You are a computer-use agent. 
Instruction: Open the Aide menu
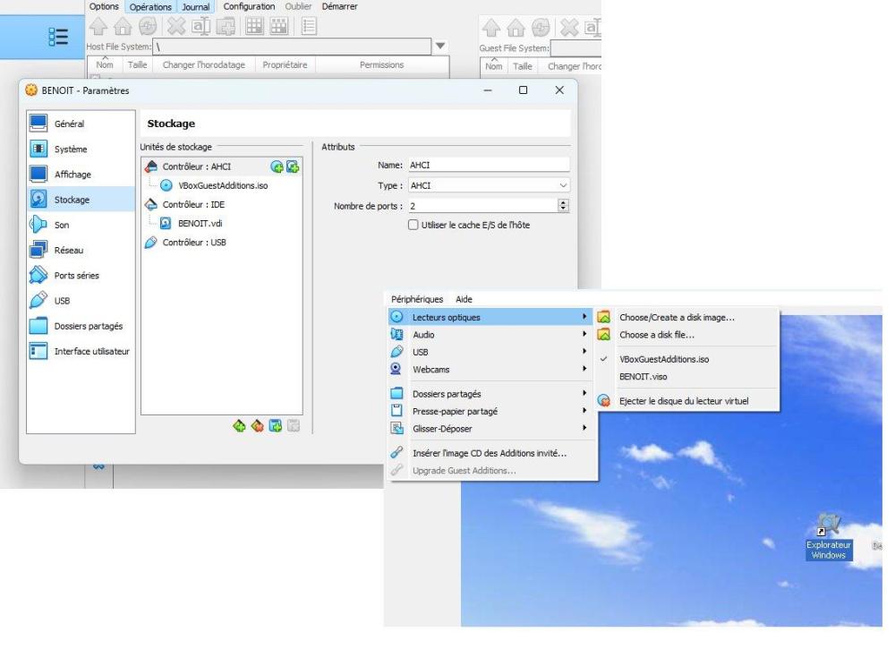click(x=464, y=298)
